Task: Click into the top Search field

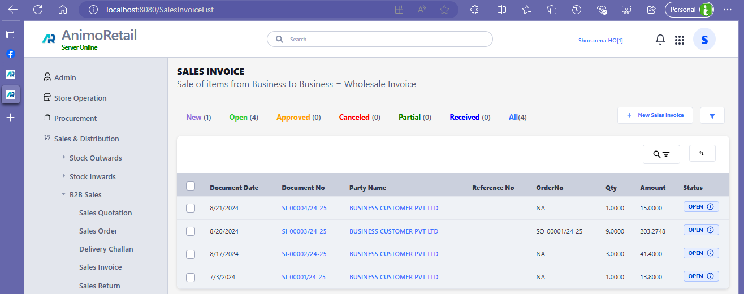Action: [x=384, y=40]
